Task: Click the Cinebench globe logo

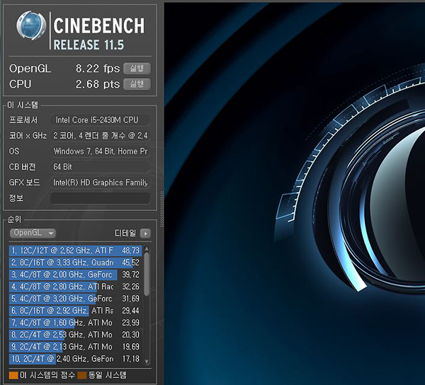Action: 31,25
